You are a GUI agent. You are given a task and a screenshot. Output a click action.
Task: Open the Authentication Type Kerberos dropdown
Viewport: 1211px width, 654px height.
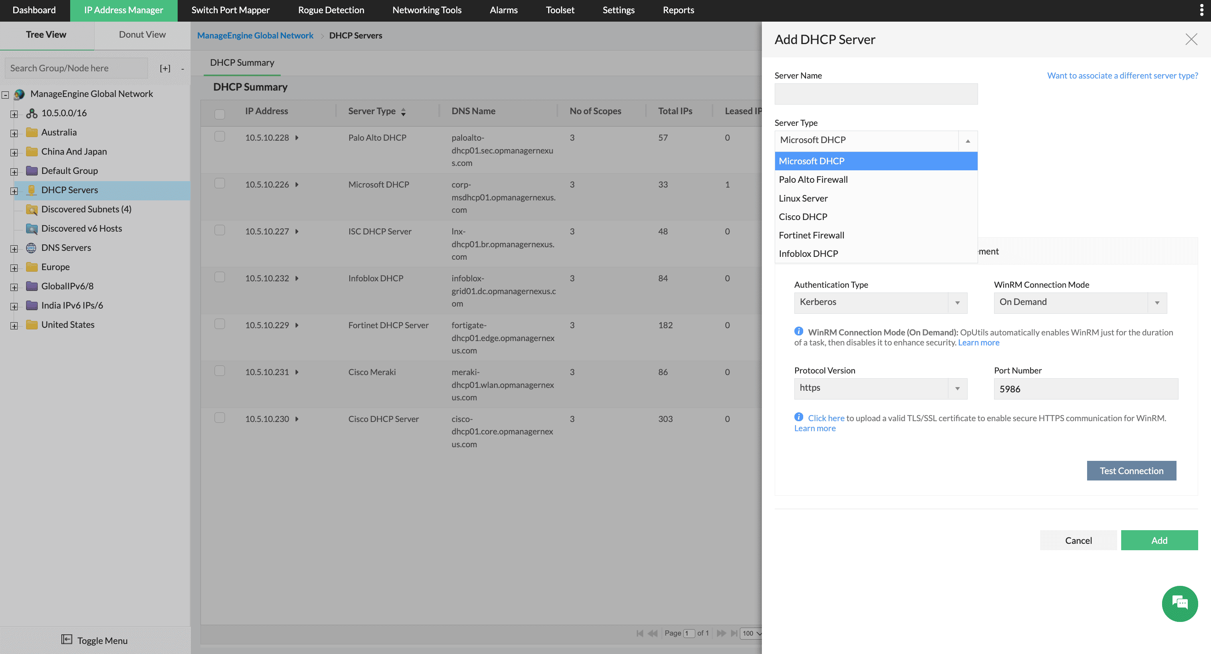pos(881,303)
